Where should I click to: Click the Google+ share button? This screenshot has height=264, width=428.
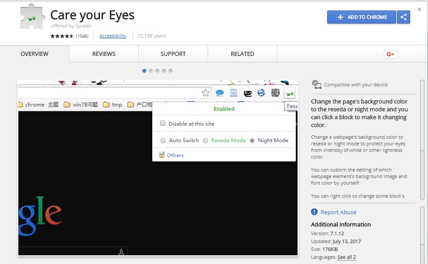pos(390,54)
